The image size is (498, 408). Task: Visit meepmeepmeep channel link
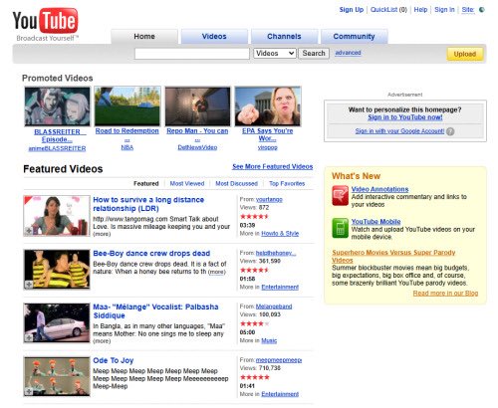[279, 360]
